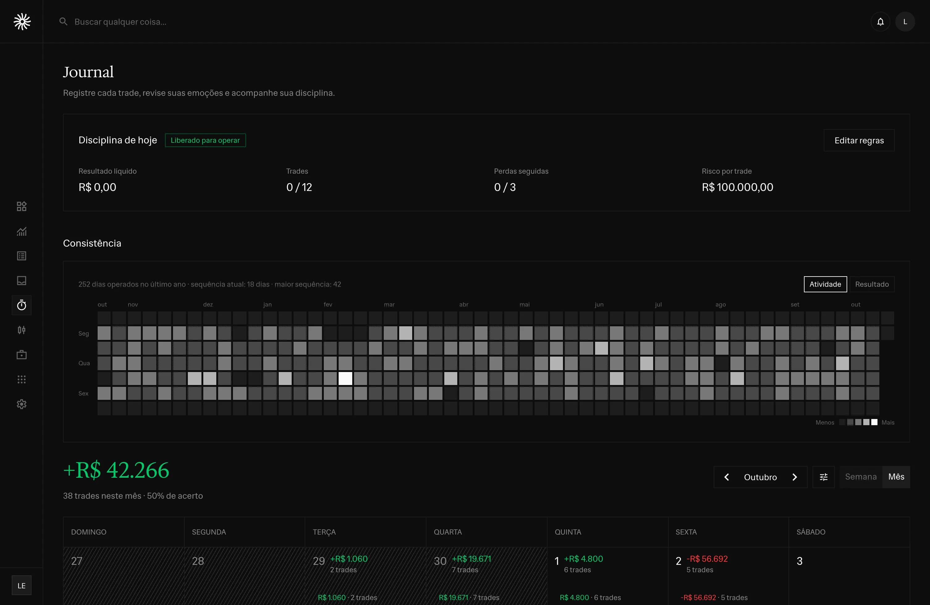Click the R$ 100.000,00 risk value

pyautogui.click(x=737, y=187)
